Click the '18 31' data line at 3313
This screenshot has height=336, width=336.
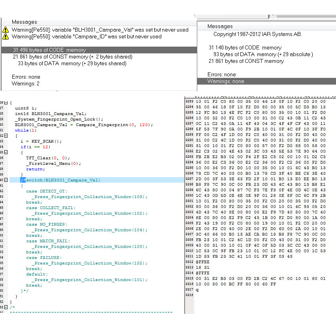[x=202, y=268]
